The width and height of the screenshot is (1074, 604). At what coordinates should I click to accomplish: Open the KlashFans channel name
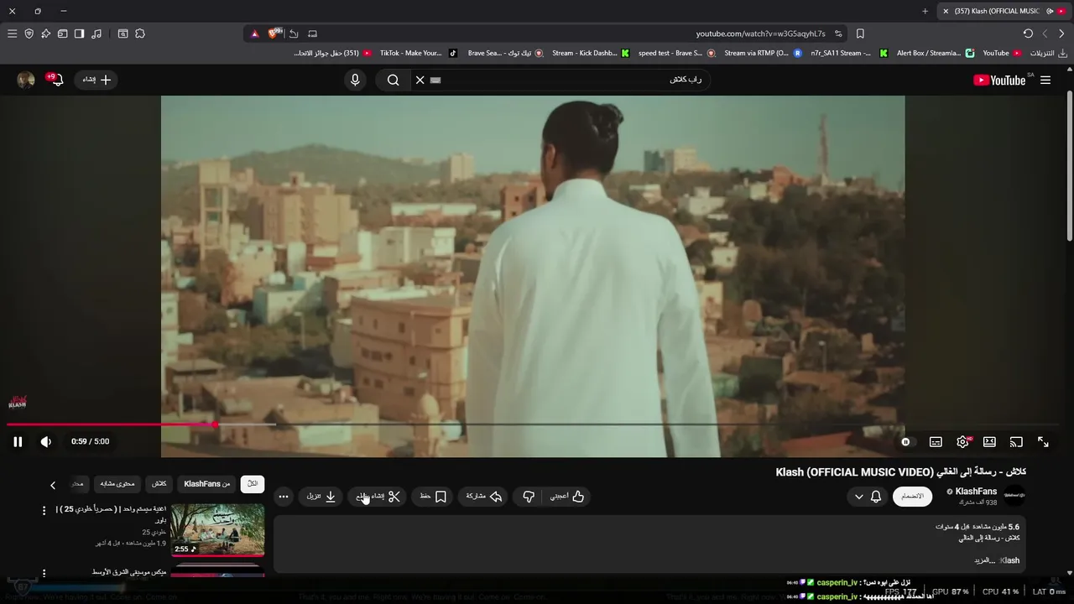[x=976, y=492]
